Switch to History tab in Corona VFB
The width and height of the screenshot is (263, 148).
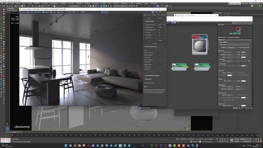point(154,15)
